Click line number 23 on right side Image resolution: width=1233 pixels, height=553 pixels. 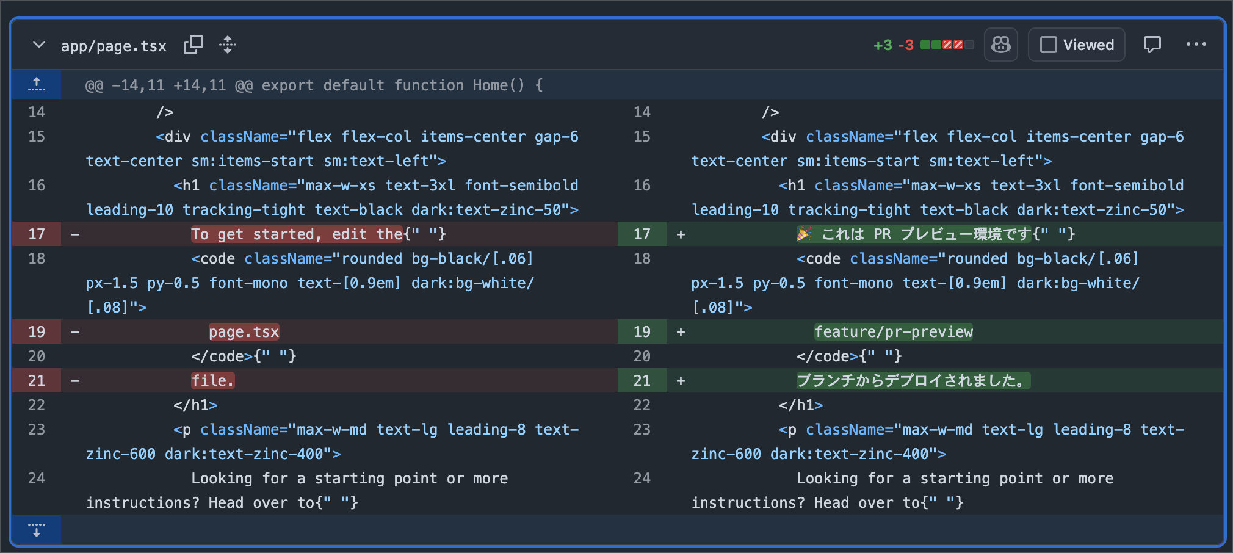pos(642,429)
